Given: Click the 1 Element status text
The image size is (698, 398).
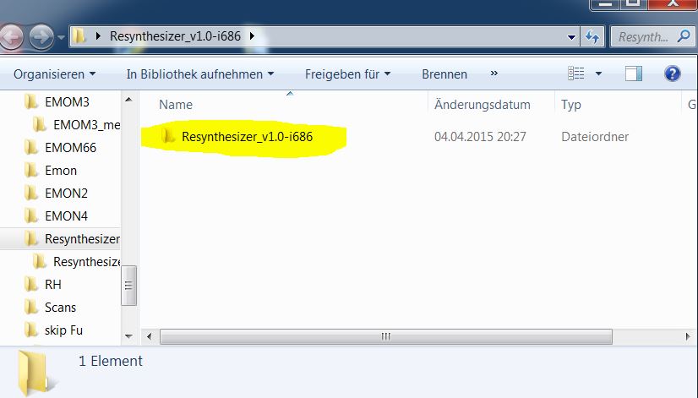Looking at the screenshot, I should [x=111, y=361].
